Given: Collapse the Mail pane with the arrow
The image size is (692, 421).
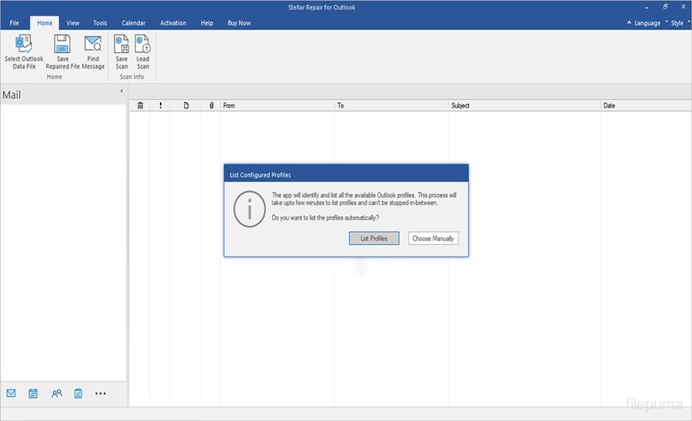Looking at the screenshot, I should coord(121,91).
